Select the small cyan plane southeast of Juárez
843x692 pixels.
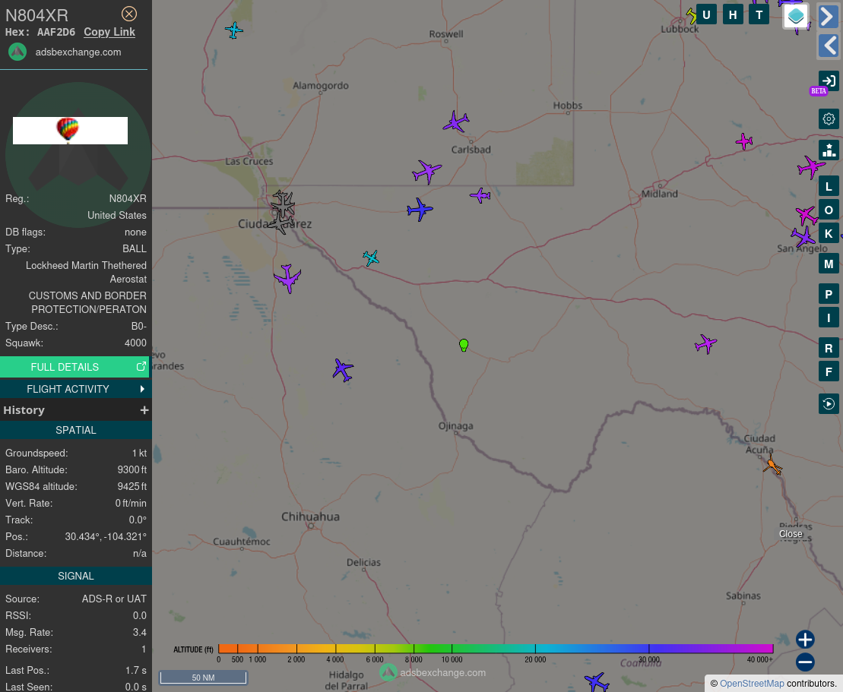371,258
